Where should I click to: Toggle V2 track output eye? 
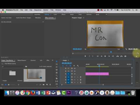[x=75, y=71]
